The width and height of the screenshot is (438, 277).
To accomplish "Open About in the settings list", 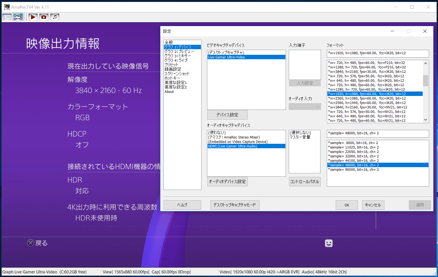I will 182,91.
